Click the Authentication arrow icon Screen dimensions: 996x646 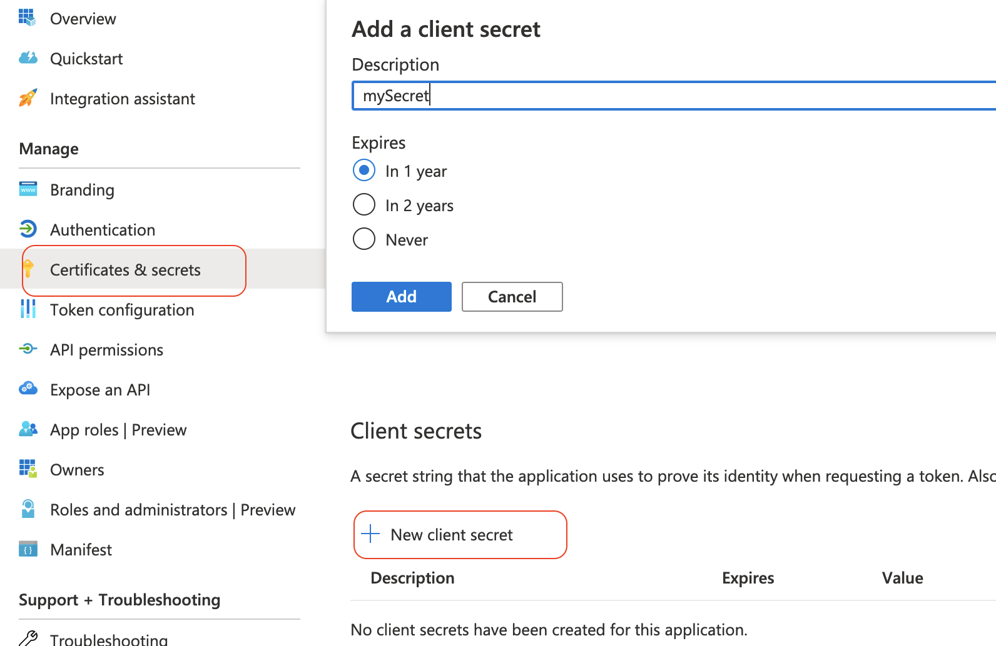[x=28, y=229]
